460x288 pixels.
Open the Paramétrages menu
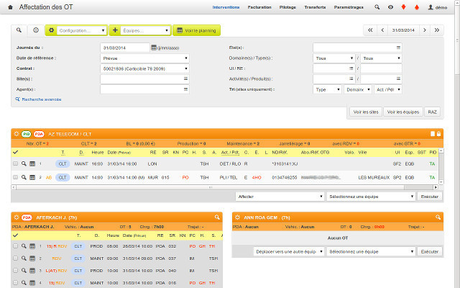click(x=349, y=7)
